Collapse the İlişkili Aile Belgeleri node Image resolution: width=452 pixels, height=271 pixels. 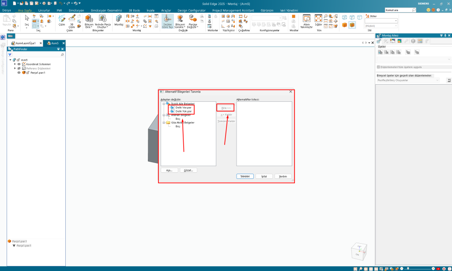[x=163, y=104]
